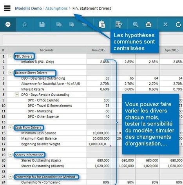The width and height of the screenshot is (183, 185).
Task: Select the DPO - Other Expense row
Action: pos(43,117)
